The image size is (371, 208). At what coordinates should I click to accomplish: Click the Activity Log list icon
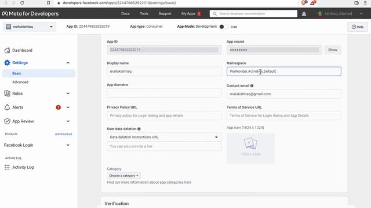7,167
